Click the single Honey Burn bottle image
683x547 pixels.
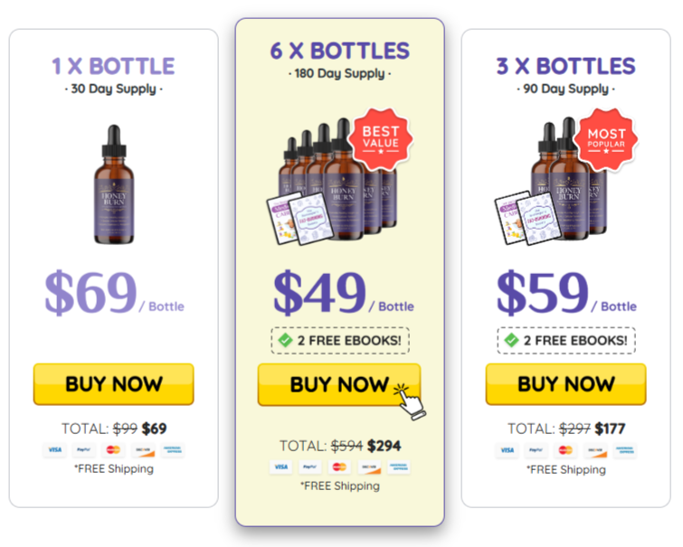[x=114, y=184]
